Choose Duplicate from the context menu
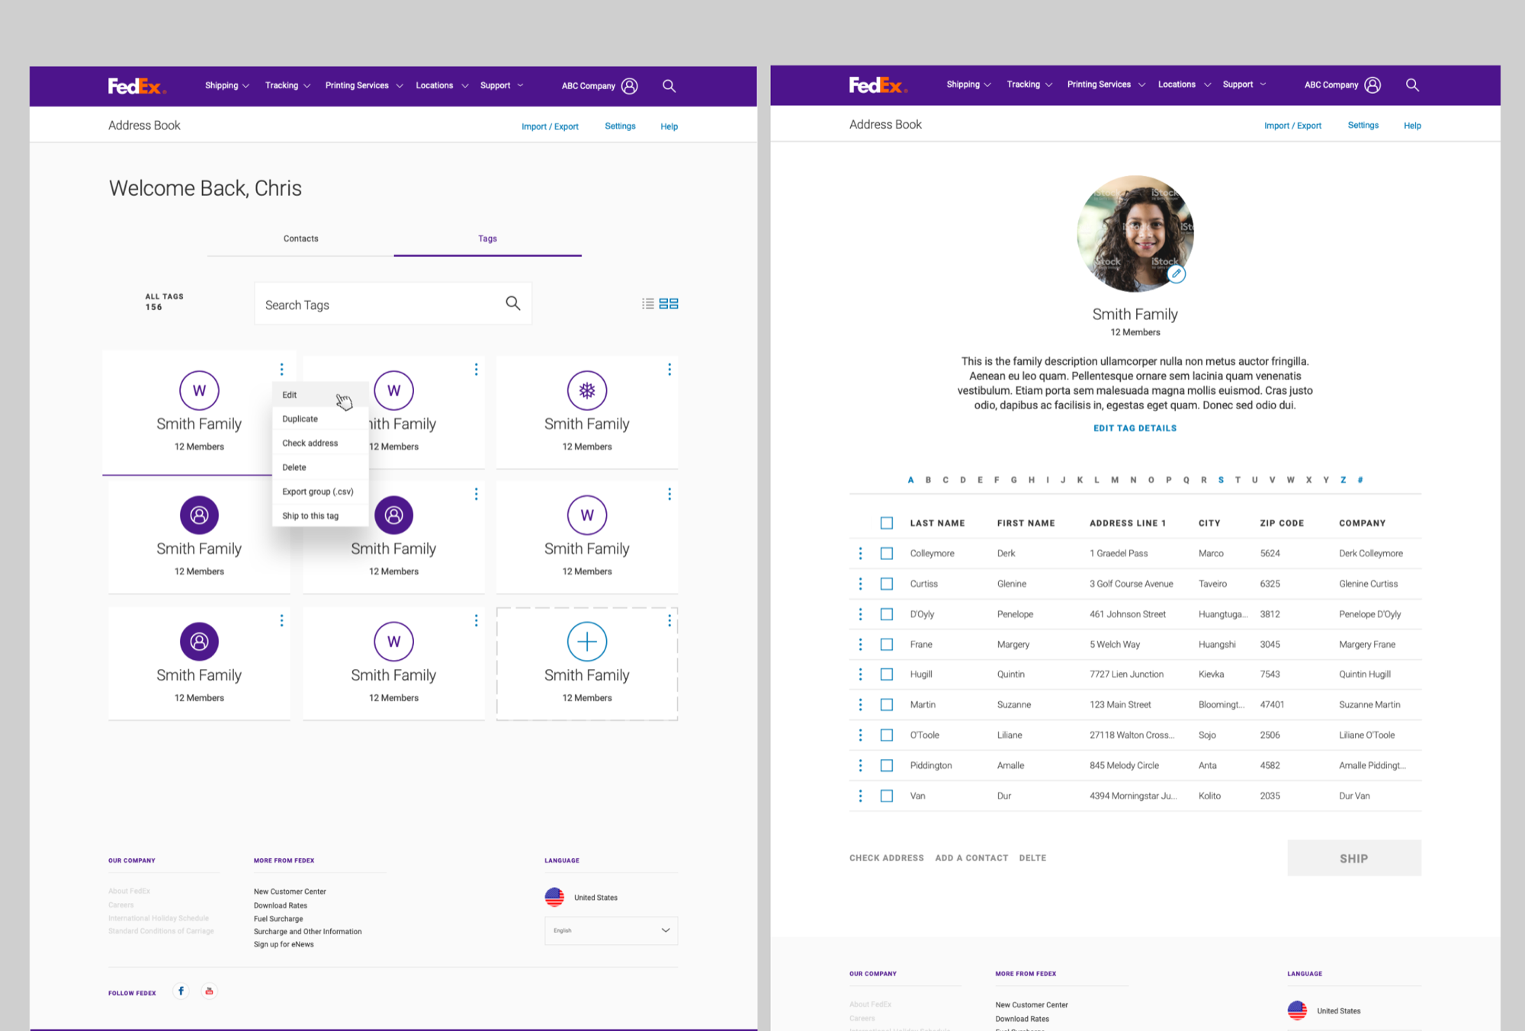The width and height of the screenshot is (1525, 1031). [x=300, y=419]
